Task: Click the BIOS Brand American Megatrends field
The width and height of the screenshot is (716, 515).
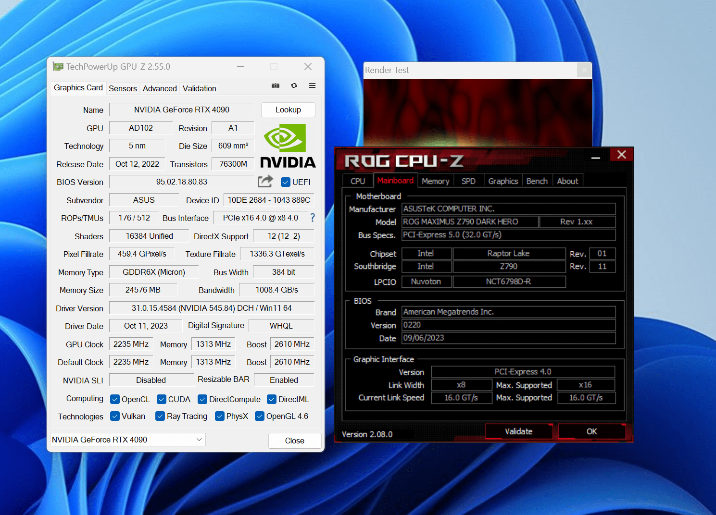Action: tap(508, 312)
